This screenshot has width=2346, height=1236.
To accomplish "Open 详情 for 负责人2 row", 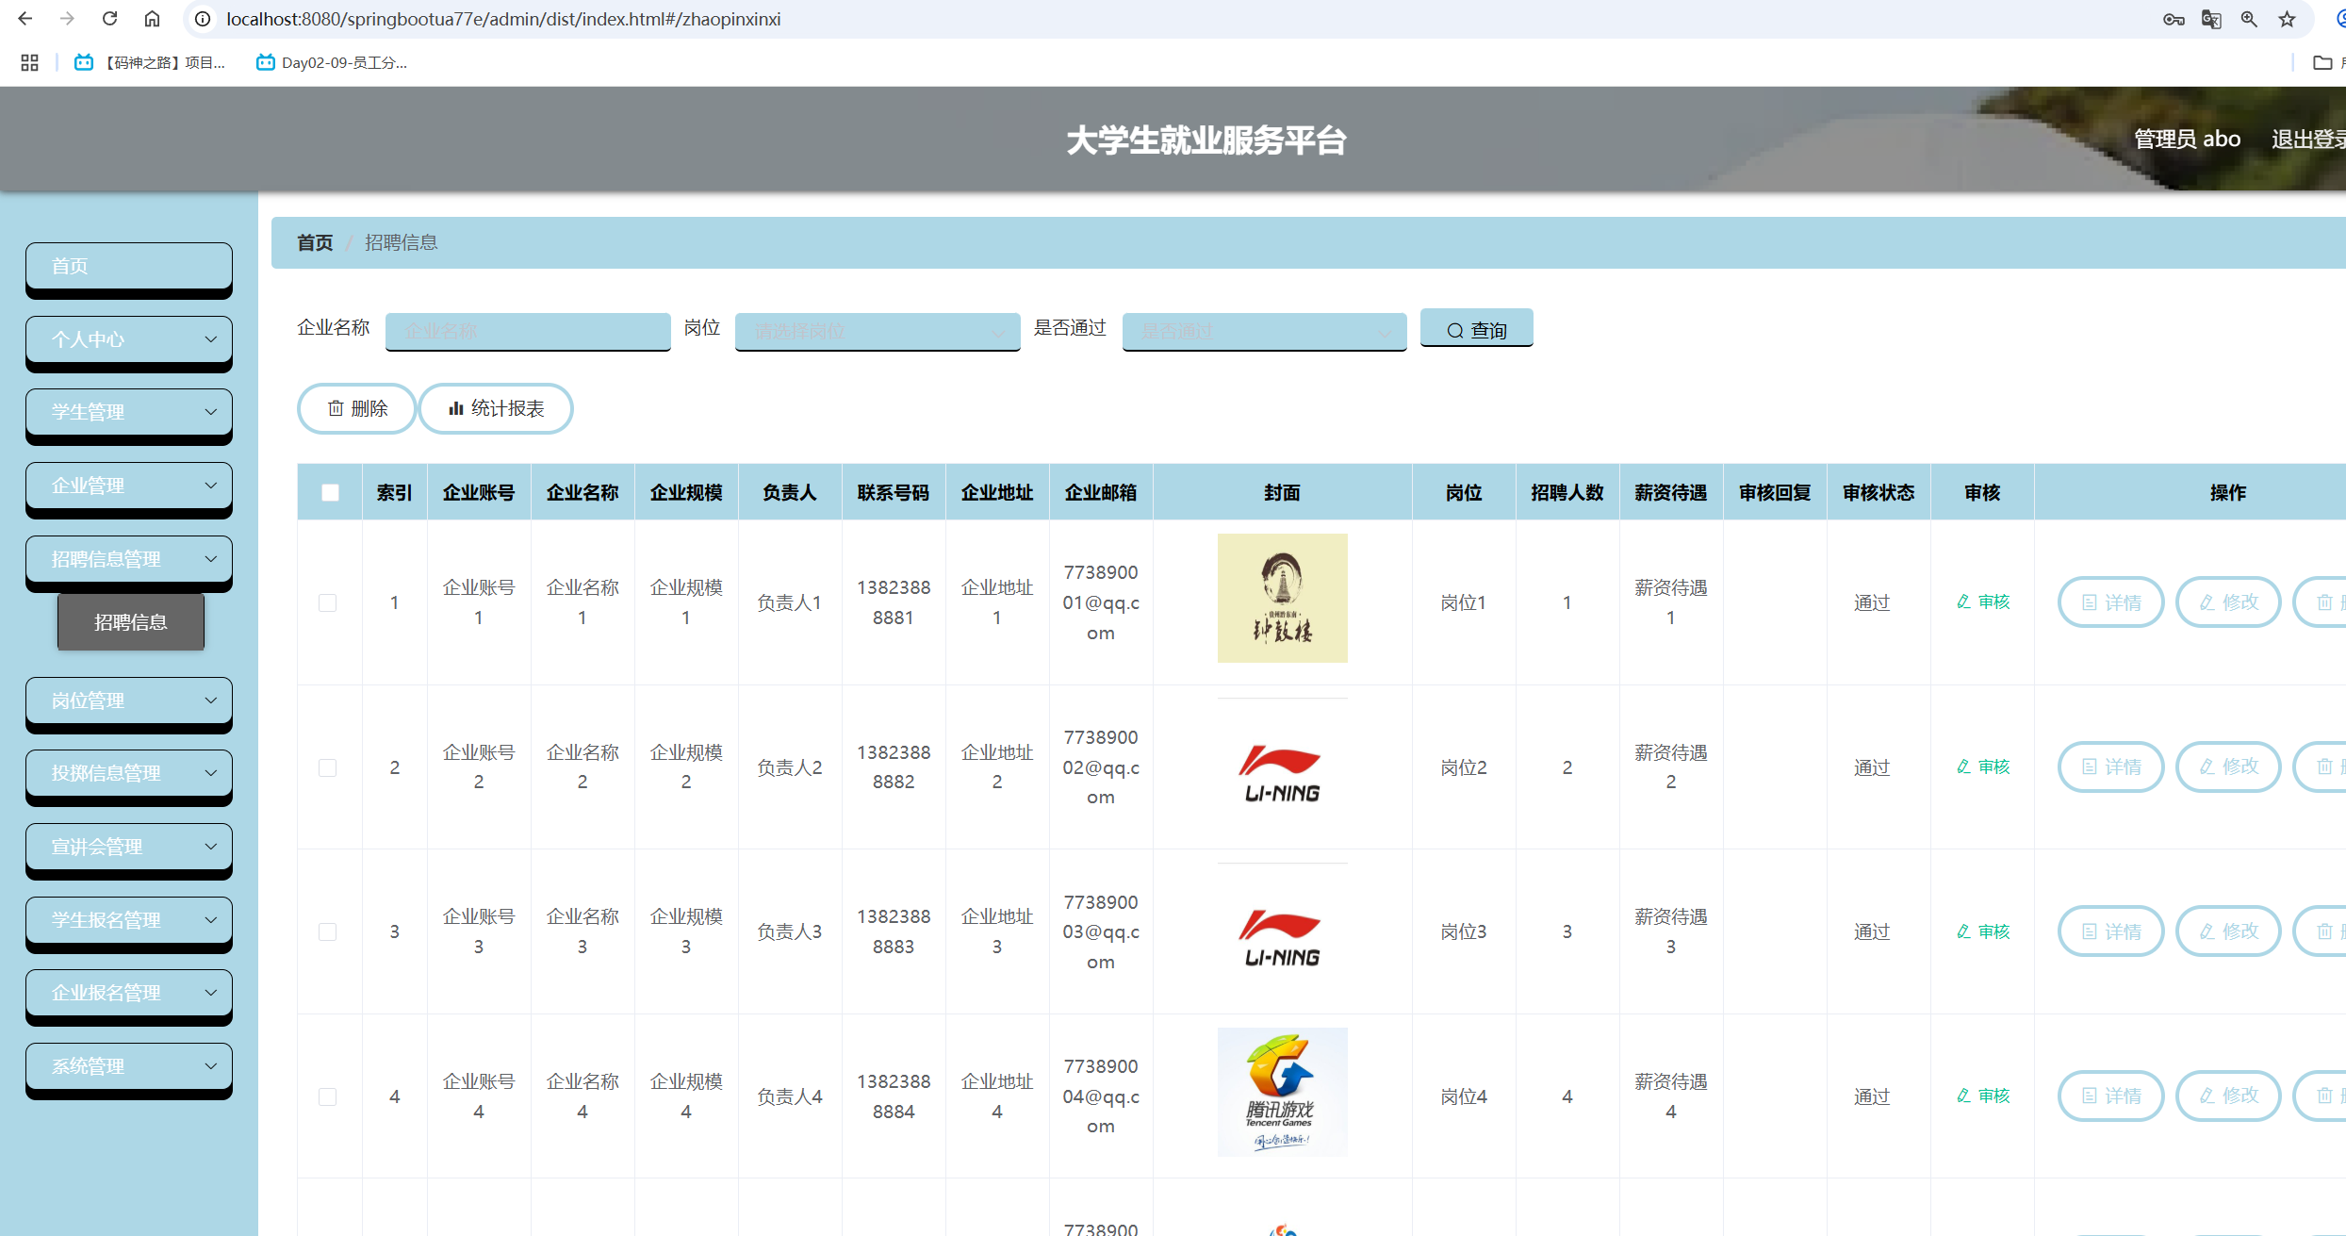I will 2110,766.
